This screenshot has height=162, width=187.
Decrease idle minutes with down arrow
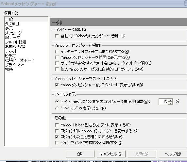(170, 103)
